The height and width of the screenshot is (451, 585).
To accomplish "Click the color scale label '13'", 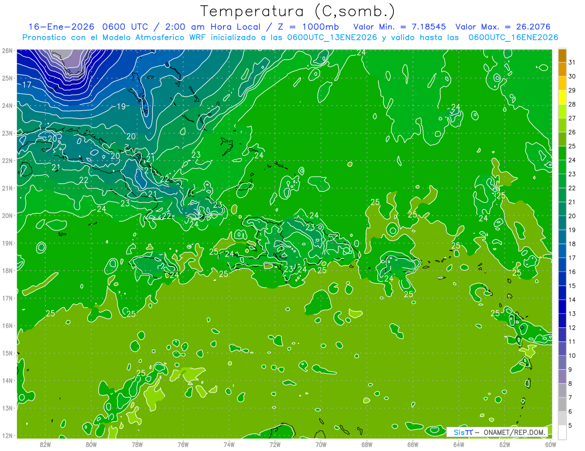I will [x=572, y=313].
